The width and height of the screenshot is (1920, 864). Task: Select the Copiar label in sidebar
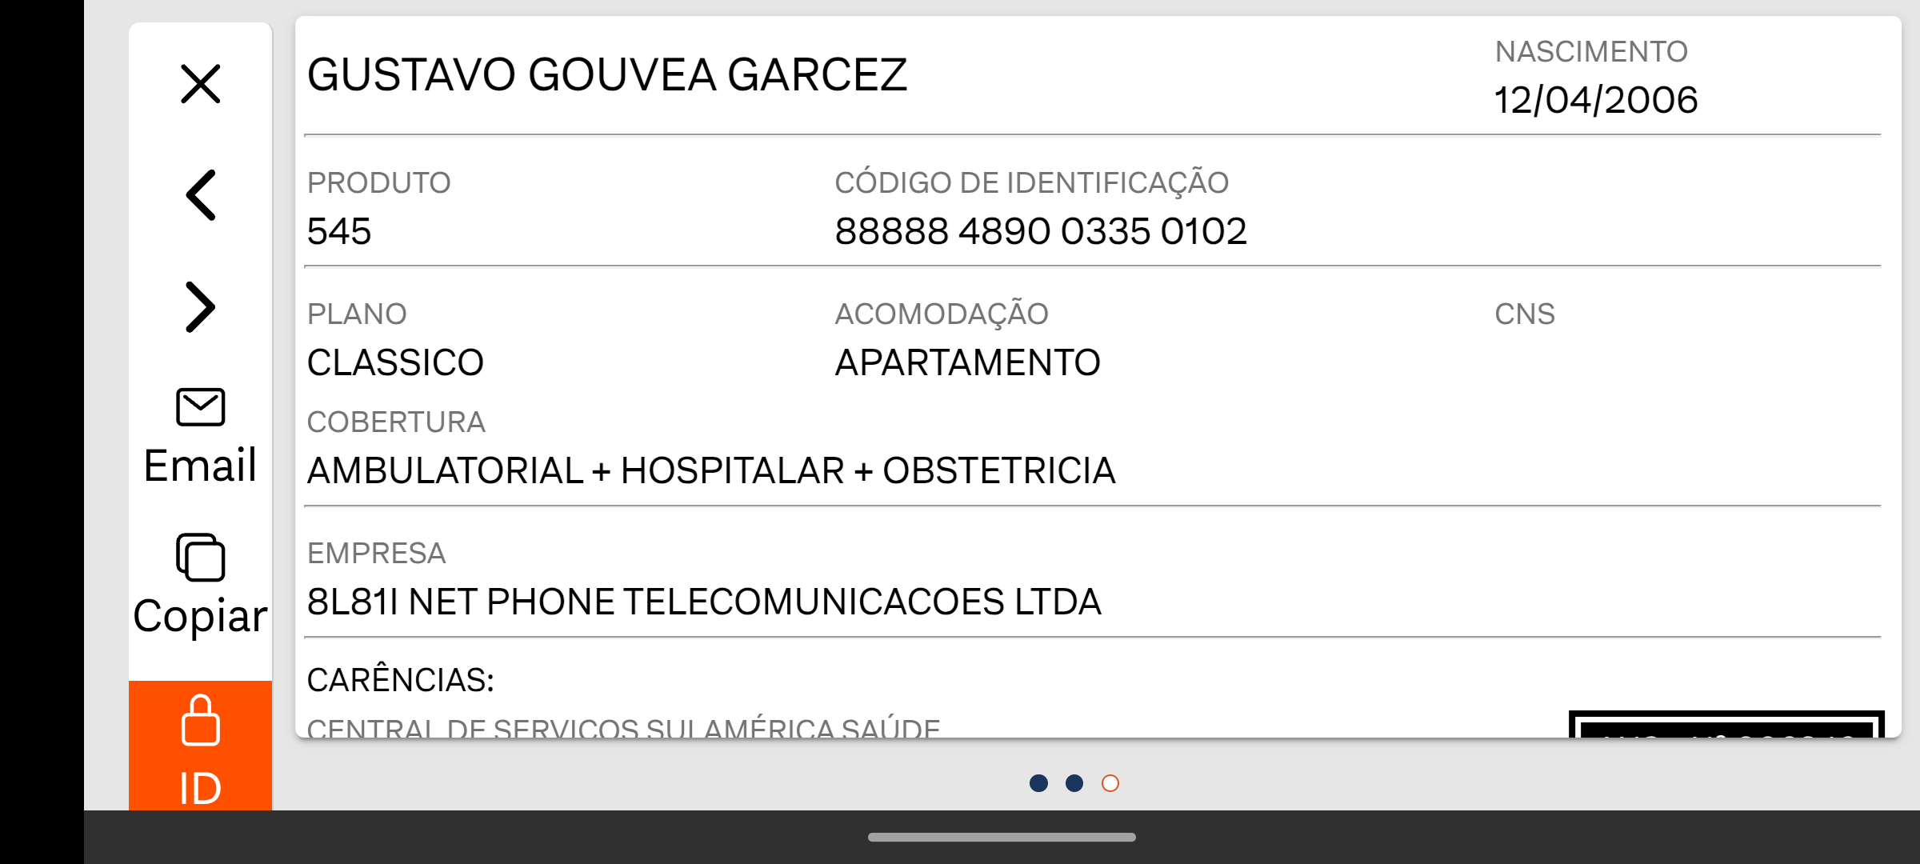[x=200, y=616]
